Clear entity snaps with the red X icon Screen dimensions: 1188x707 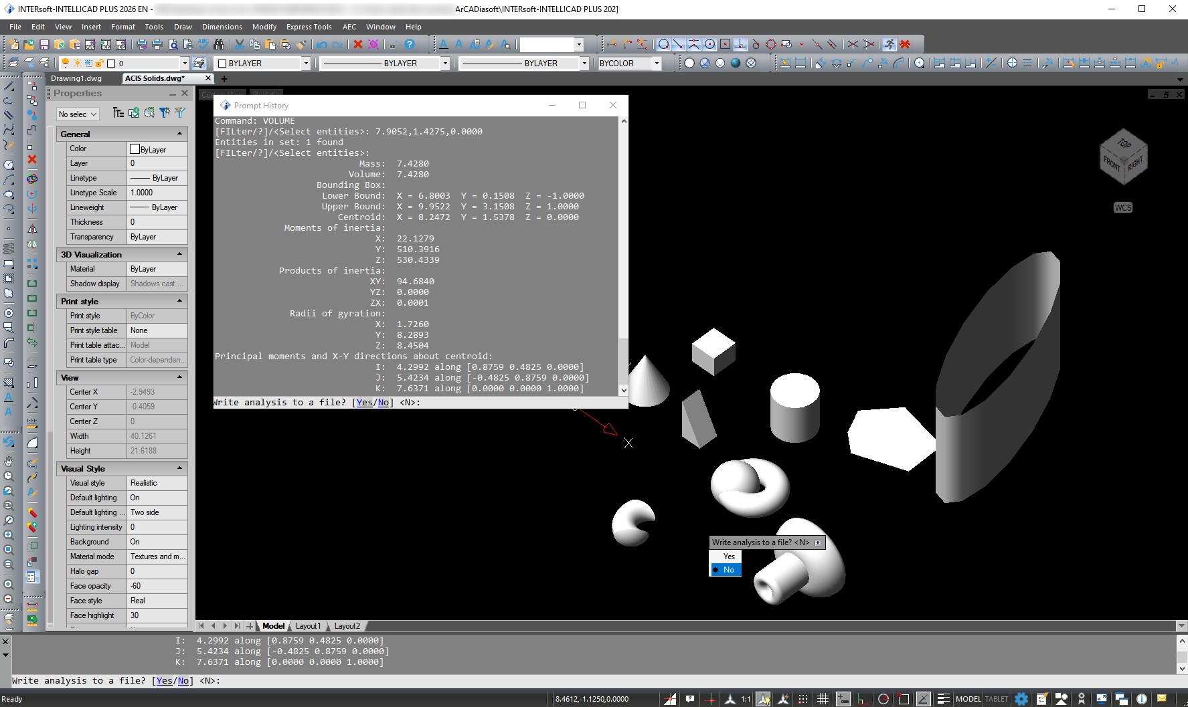pyautogui.click(x=905, y=44)
